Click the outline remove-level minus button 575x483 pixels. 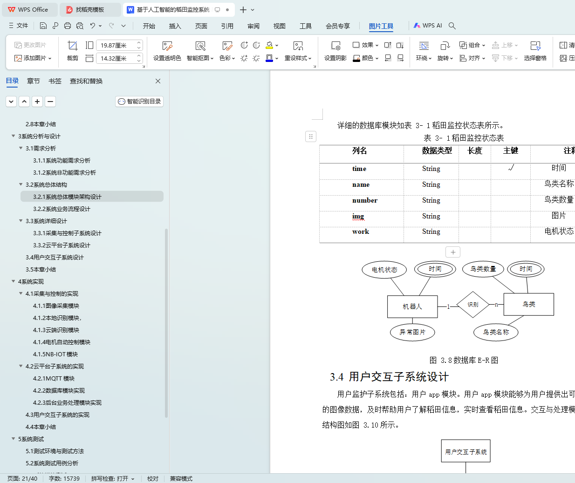pyautogui.click(x=51, y=102)
